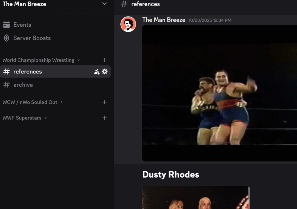Add channel to World Championship Wrestling category
The image size is (297, 209).
tap(105, 60)
